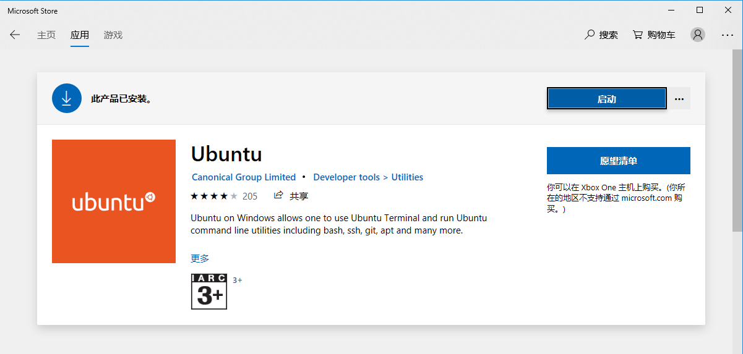743x354 pixels.
Task: Open the 购物车 shopping cart
Action: [x=654, y=35]
